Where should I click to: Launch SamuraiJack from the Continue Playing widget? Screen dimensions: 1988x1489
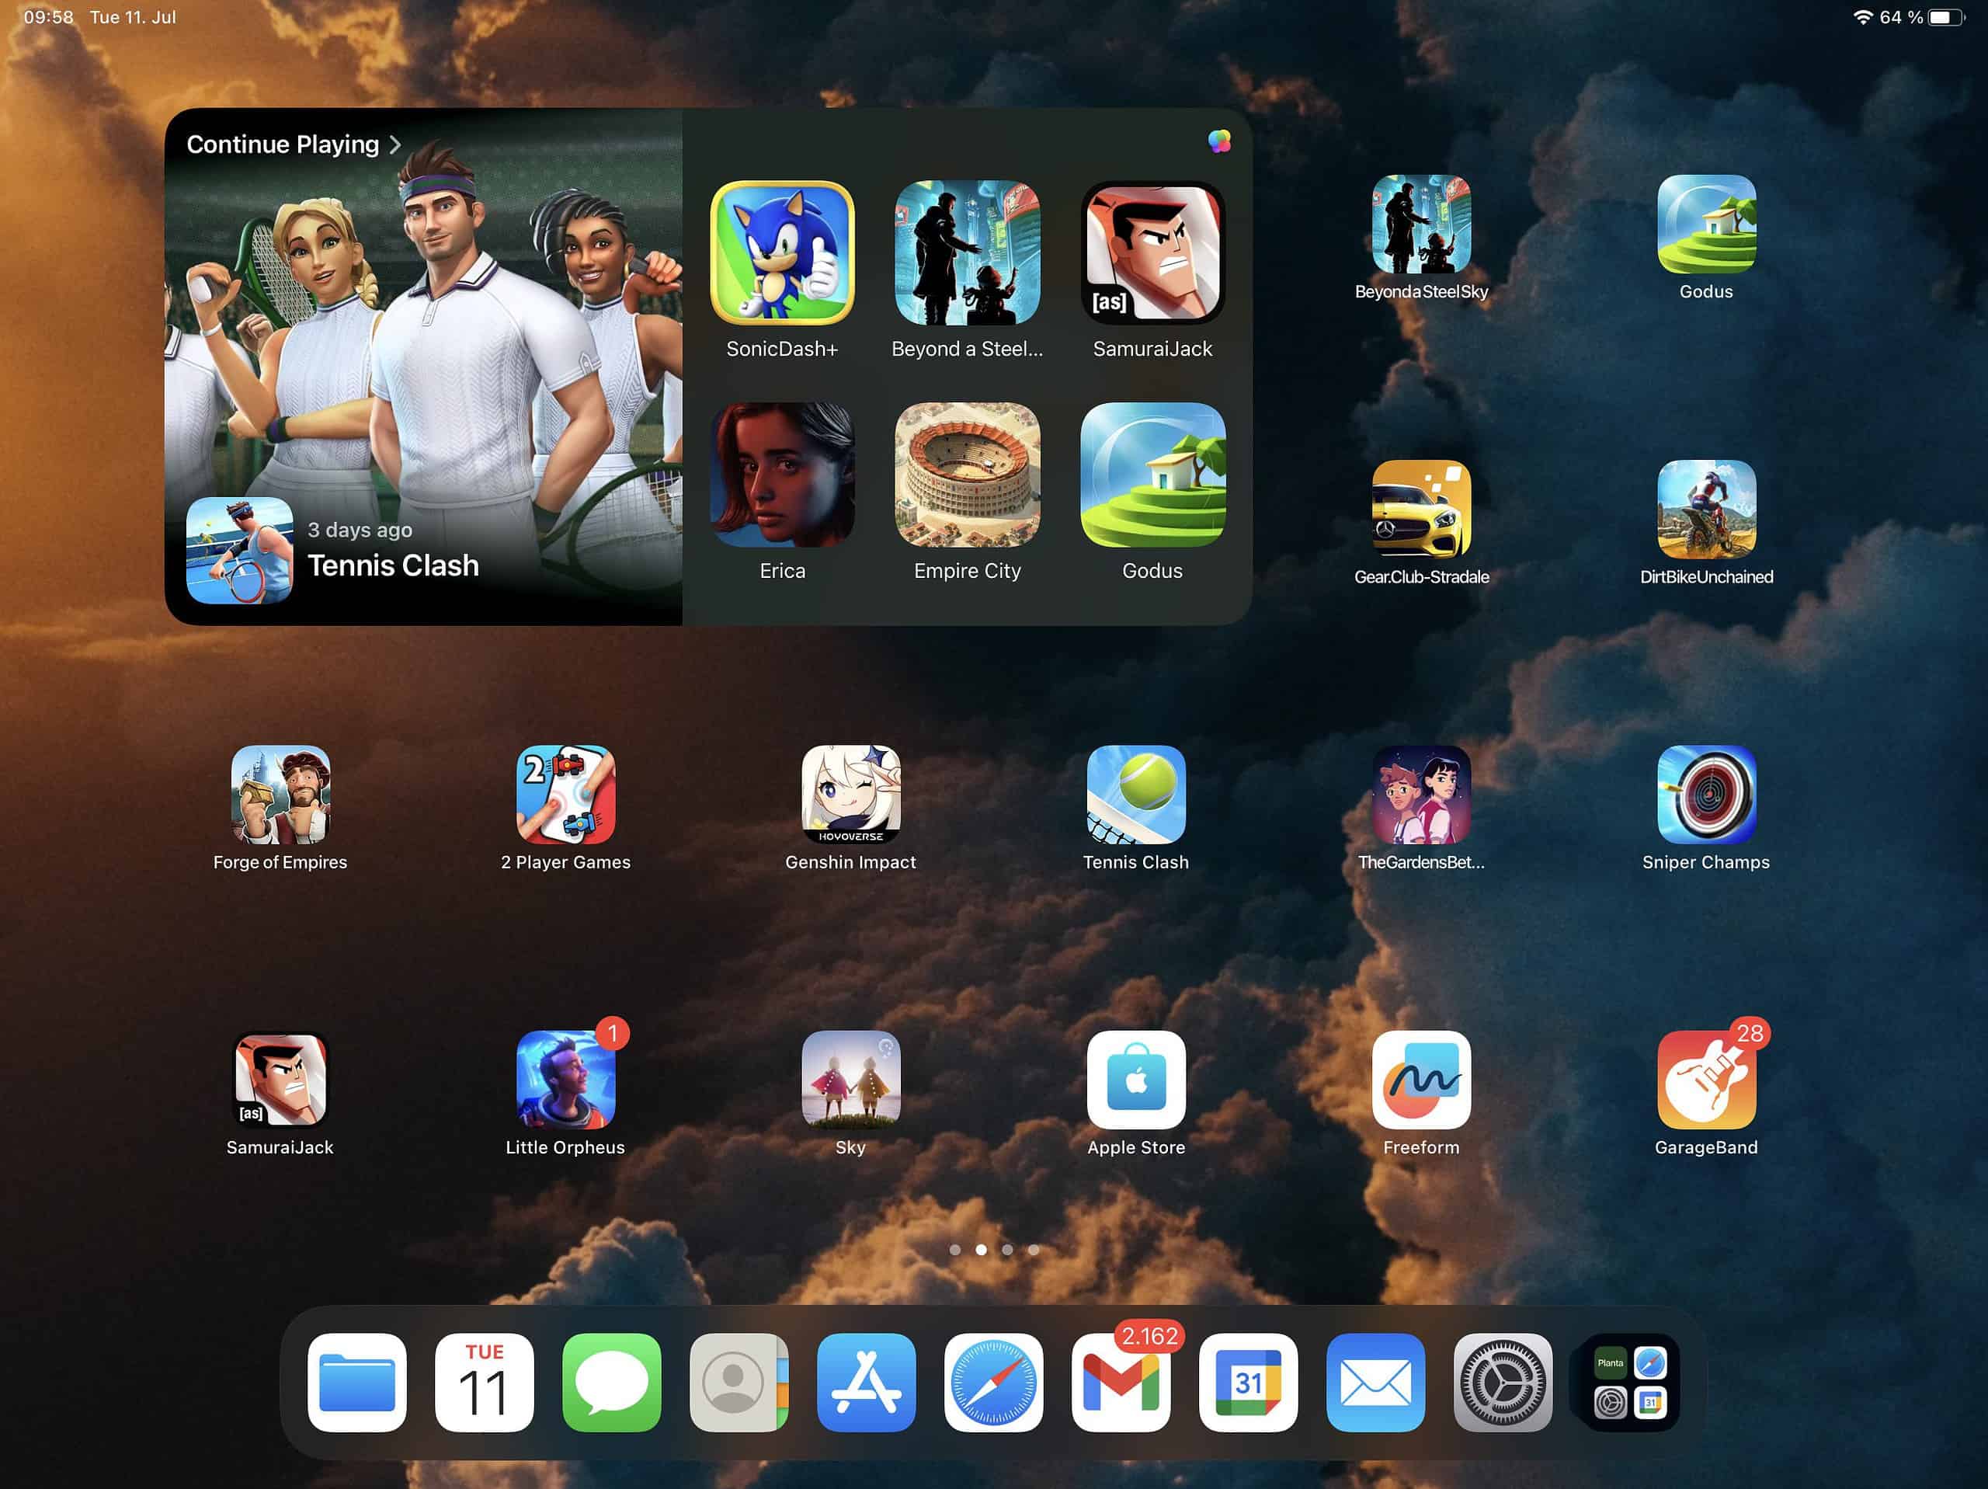click(1152, 252)
